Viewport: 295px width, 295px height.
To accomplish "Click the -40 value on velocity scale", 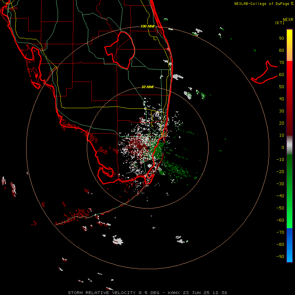I will point(280,196).
